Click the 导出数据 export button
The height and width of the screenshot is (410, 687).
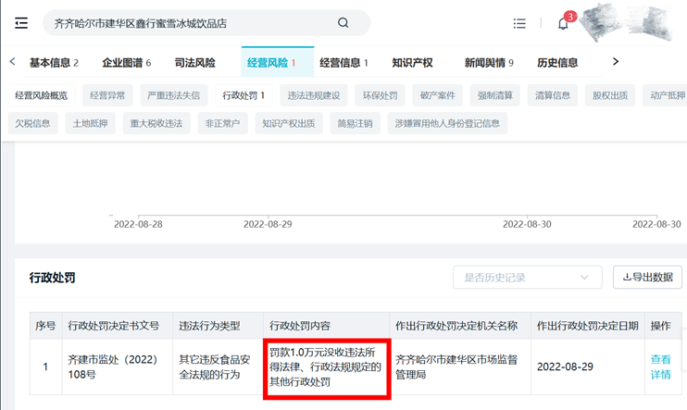click(647, 278)
